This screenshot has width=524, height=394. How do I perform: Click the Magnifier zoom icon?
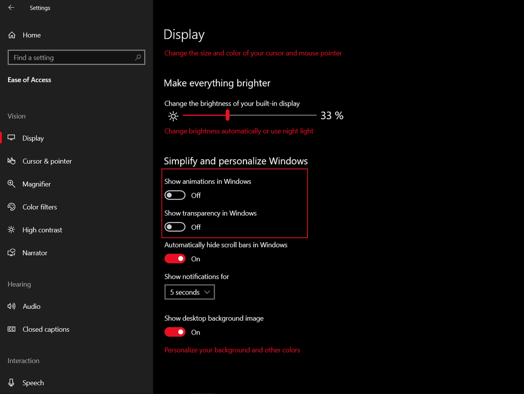(x=12, y=184)
